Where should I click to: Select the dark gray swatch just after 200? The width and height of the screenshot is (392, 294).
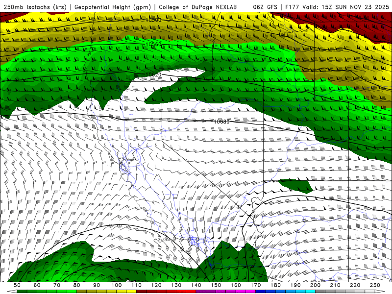pyautogui.click(x=320, y=292)
